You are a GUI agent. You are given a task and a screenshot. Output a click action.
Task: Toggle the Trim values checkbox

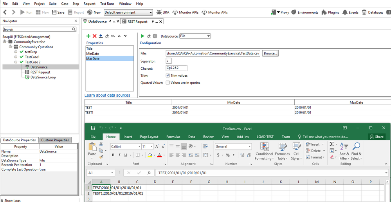point(168,76)
